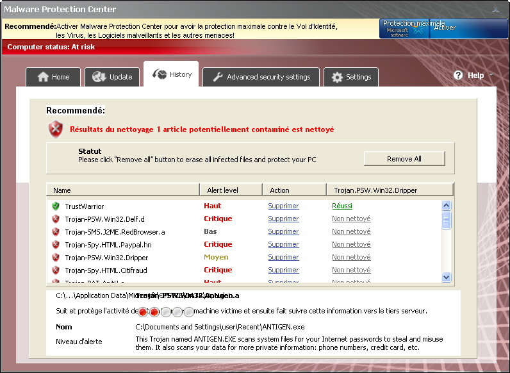
Task: Select Trojan-PSW.Win32.Dripper entry name in list
Action: pos(107,258)
